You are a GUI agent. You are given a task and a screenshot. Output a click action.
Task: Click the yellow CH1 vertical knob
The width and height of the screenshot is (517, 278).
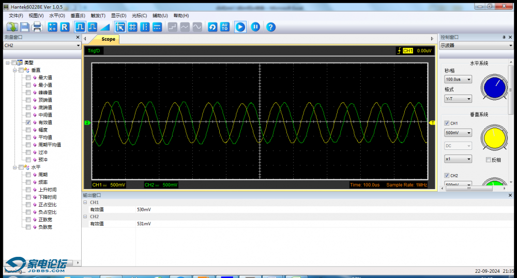tap(494, 137)
